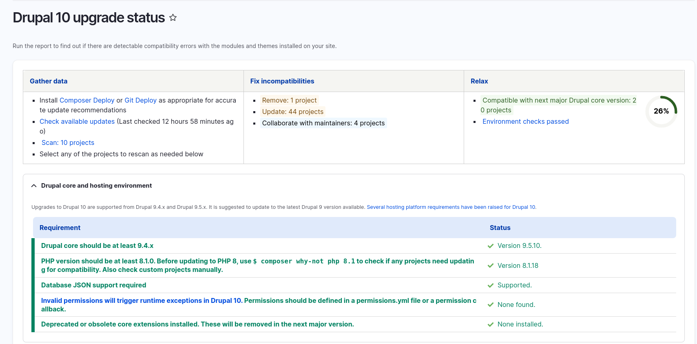
Task: Click the checkmark beside Version 9.5.10
Action: coord(491,246)
